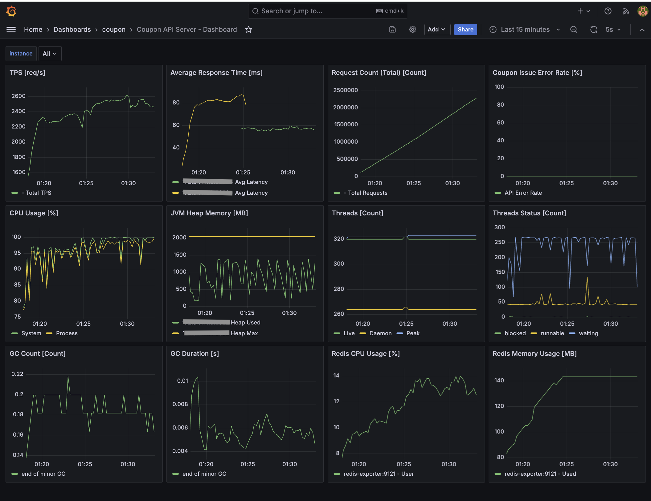Viewport: 651px width, 501px height.
Task: Open the instance All dropdown
Action: click(50, 54)
